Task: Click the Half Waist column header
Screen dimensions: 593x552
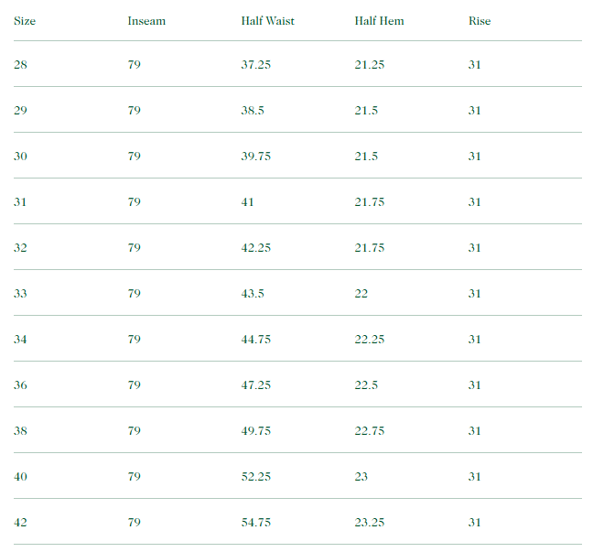Action: pos(267,21)
